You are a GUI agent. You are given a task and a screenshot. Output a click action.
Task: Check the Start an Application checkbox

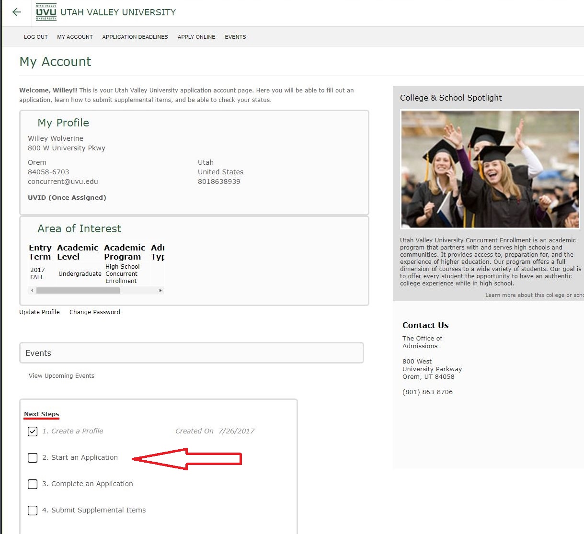click(33, 458)
